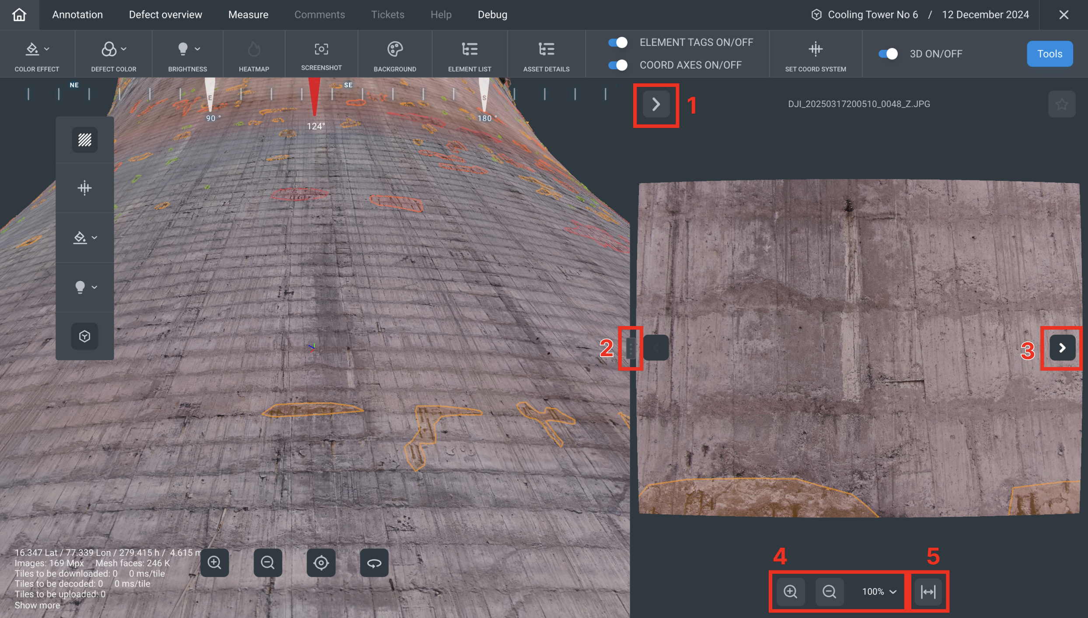
Task: Click the 3D cube icon in sidebar
Action: [x=84, y=336]
